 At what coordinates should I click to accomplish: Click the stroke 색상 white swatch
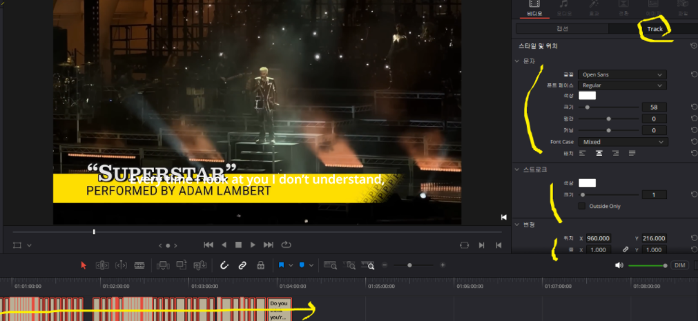tap(587, 183)
